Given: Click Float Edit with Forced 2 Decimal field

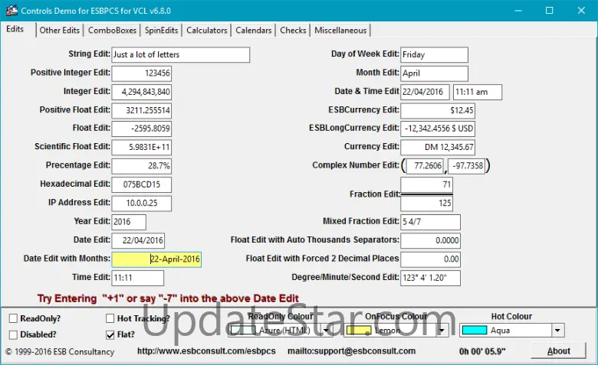Looking at the screenshot, I should tap(431, 259).
